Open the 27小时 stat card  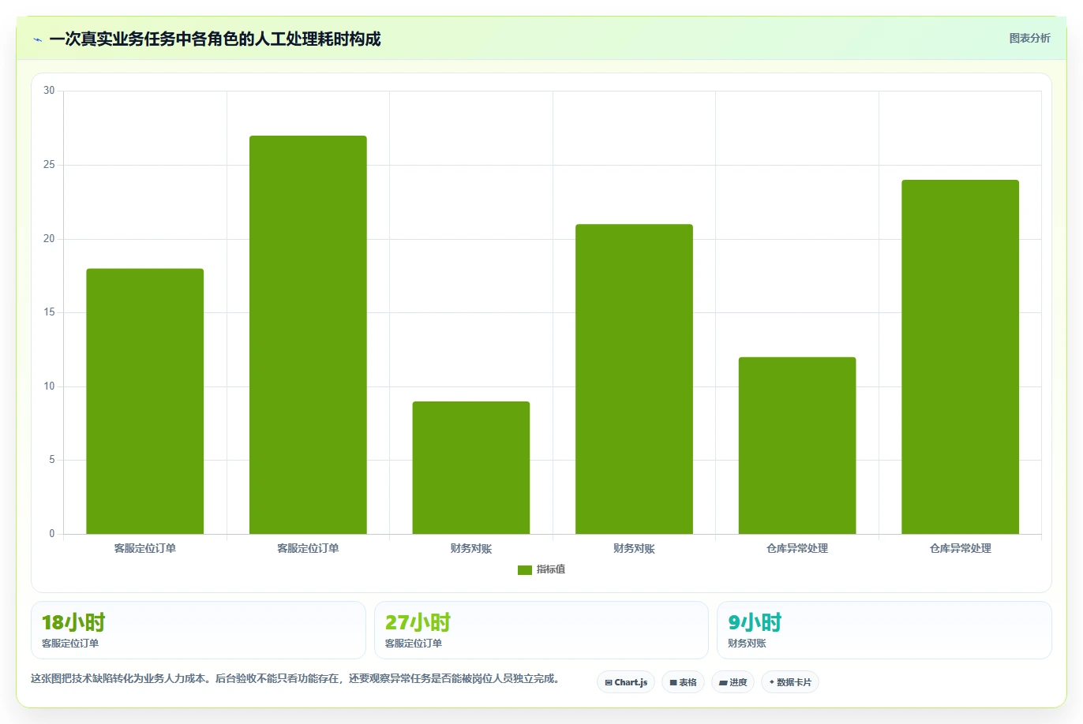tap(541, 630)
